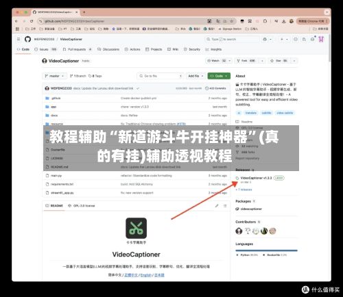Click the English link in README
343x297 pixels.
pos(146,275)
